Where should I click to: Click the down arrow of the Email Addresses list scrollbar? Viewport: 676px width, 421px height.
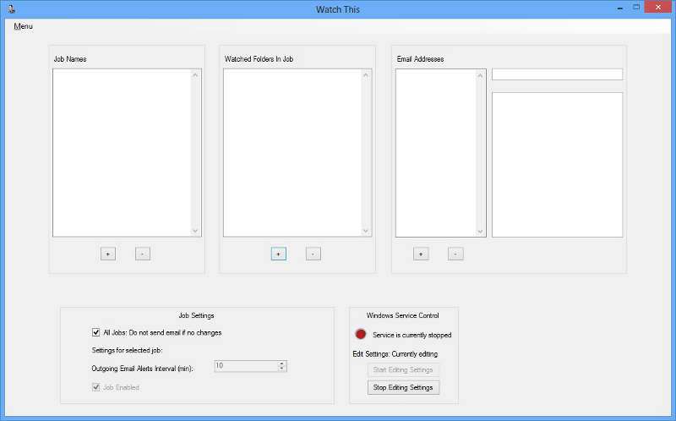(x=480, y=232)
